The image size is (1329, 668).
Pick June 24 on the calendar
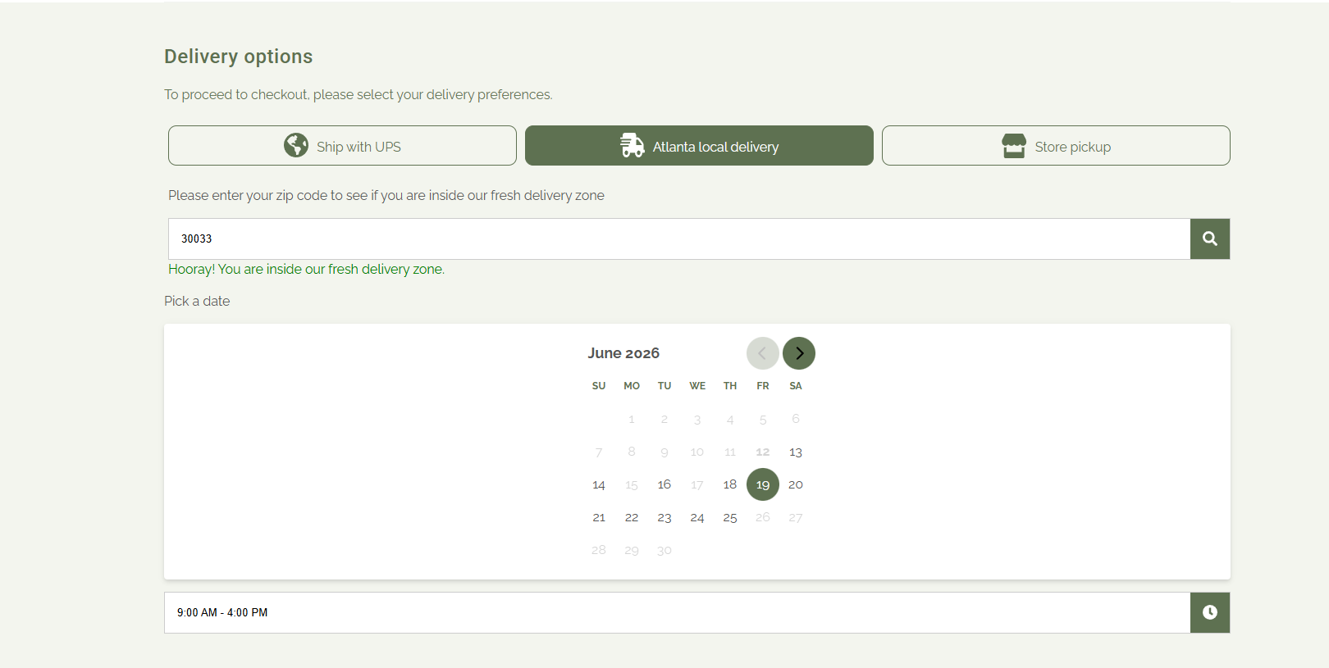(697, 517)
